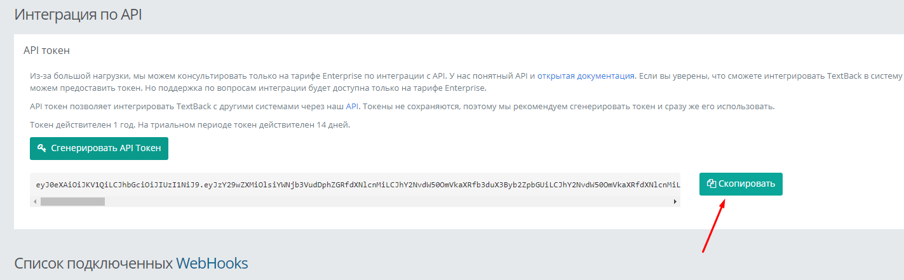Click the API токен panel title

[x=46, y=50]
